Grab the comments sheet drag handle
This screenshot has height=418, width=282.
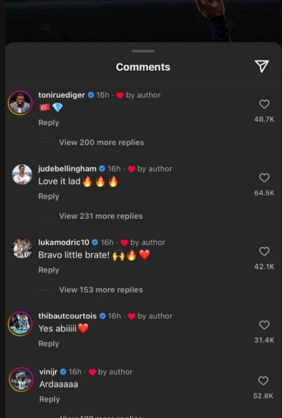point(143,51)
